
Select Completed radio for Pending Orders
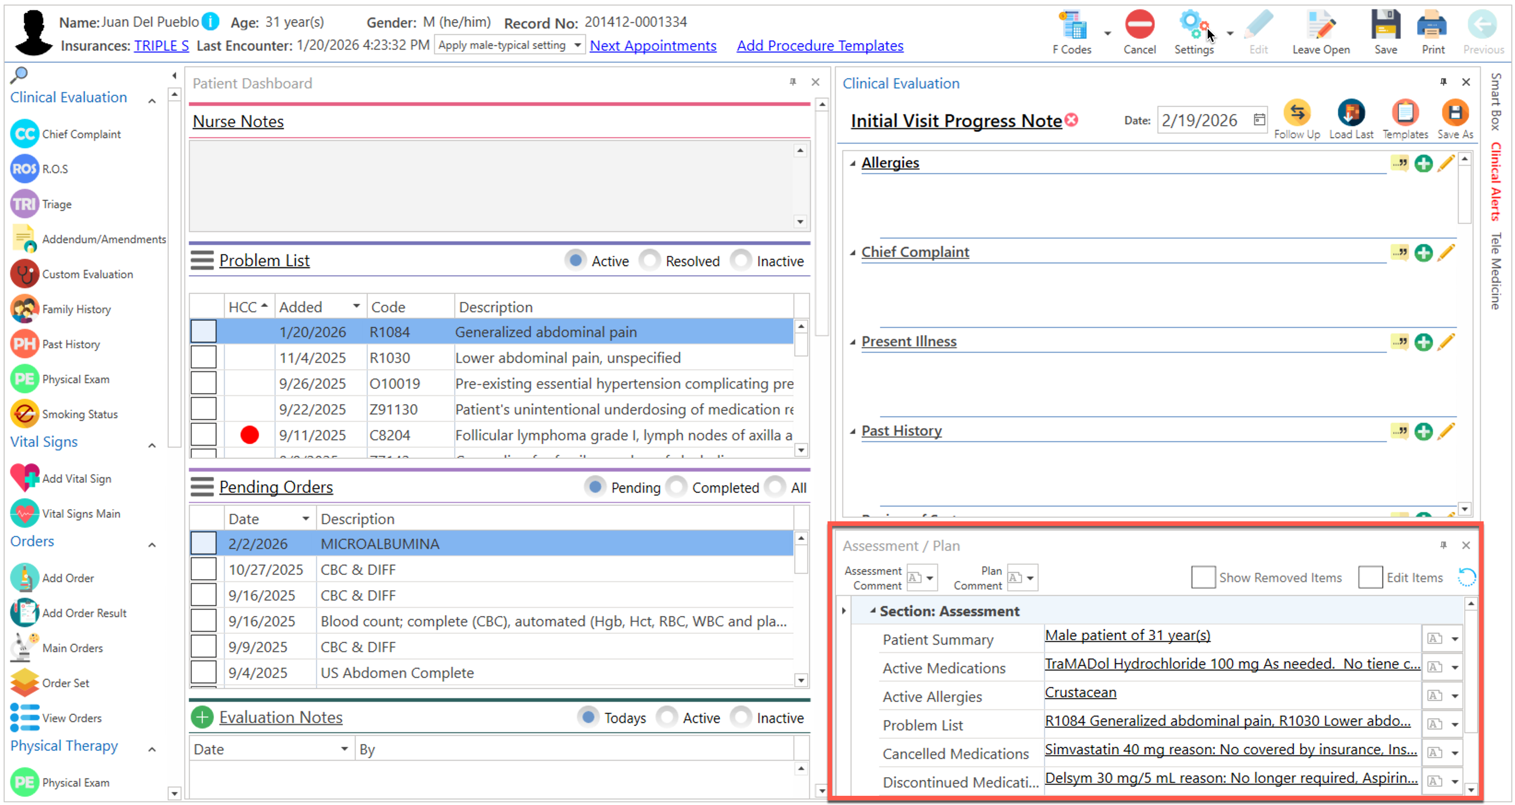676,488
